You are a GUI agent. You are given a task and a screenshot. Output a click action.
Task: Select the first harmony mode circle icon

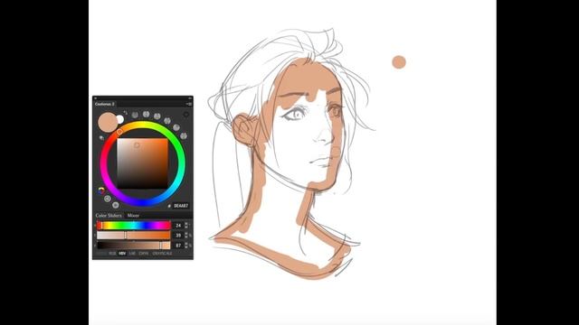(135, 115)
